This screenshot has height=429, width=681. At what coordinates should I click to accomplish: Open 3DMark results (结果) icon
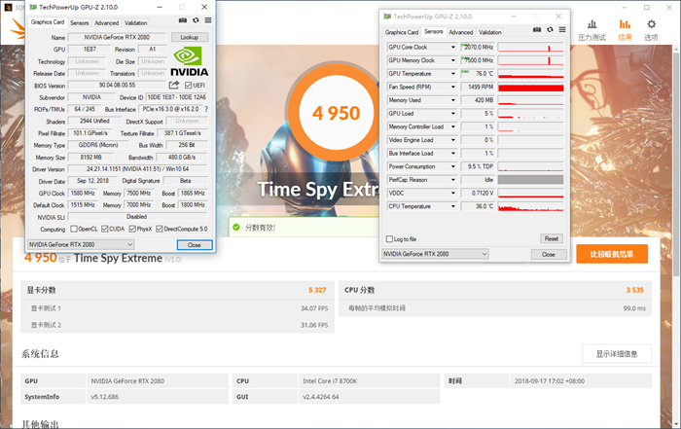pyautogui.click(x=625, y=30)
